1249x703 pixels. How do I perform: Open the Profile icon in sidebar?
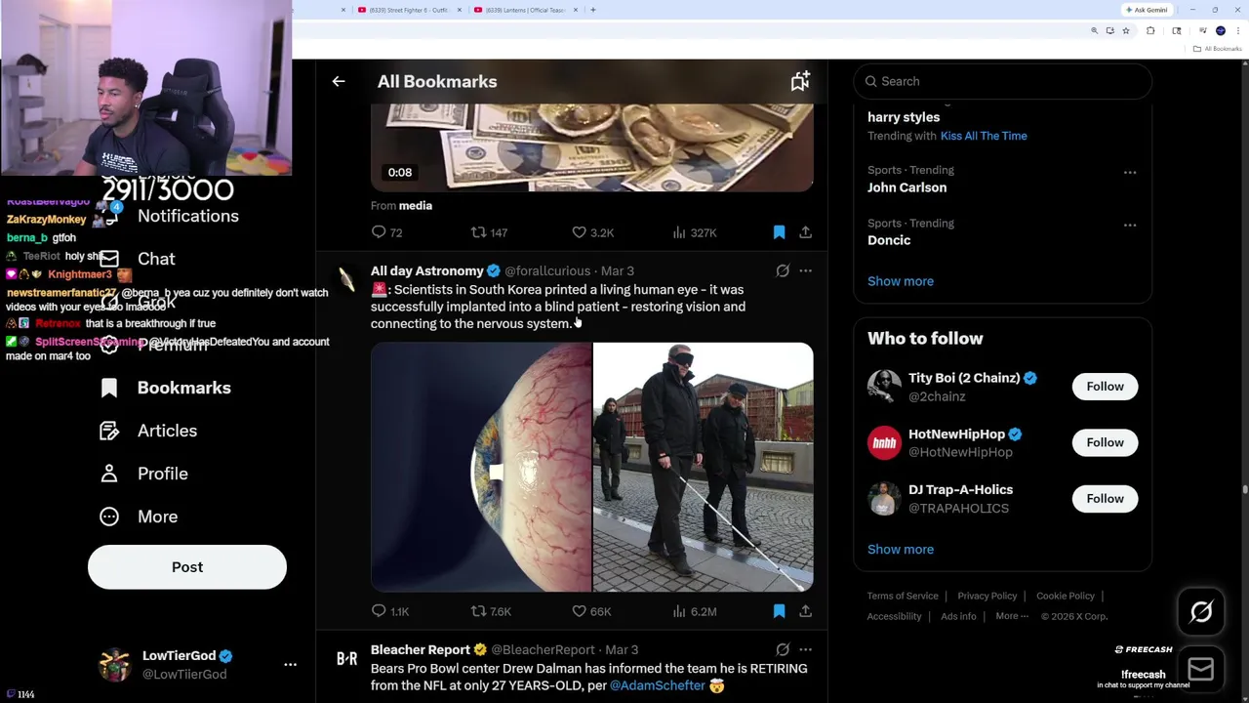[x=109, y=474]
